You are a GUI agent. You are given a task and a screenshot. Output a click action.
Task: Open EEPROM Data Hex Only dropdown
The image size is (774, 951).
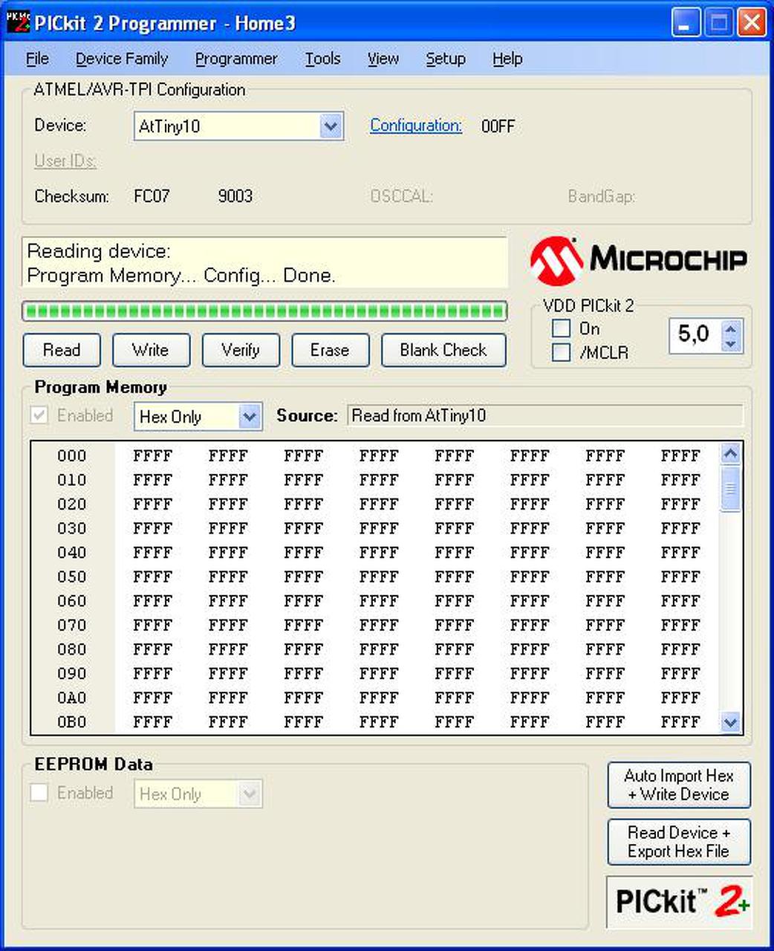(250, 794)
